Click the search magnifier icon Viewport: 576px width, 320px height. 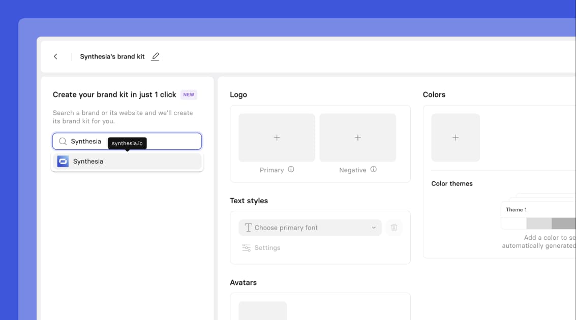click(63, 141)
